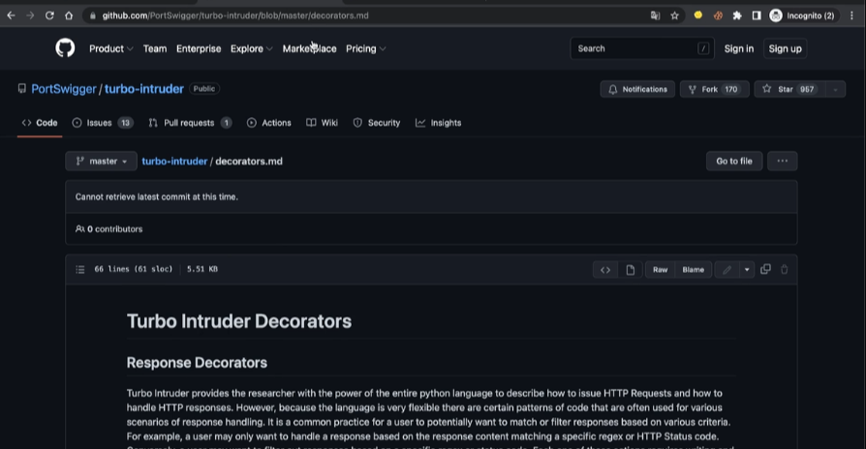Open the extensions puzzle icon
Screen dimensions: 866x449
coord(737,15)
